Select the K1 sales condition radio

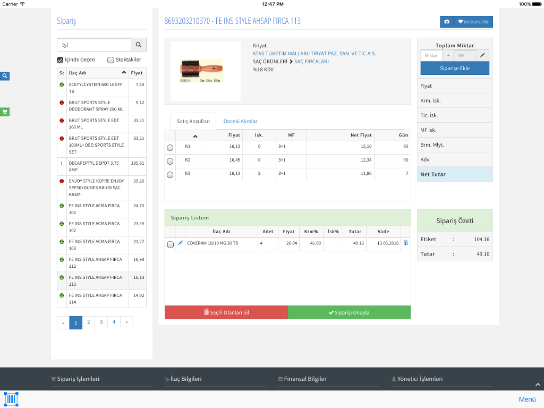pyautogui.click(x=170, y=148)
